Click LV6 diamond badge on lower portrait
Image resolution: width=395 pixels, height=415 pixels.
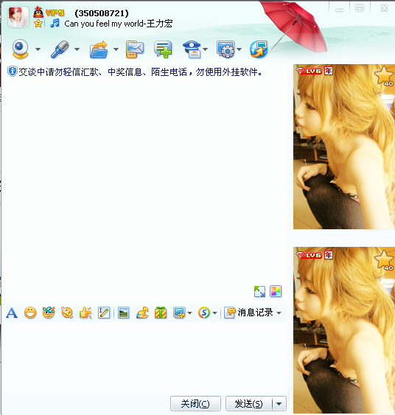point(309,255)
